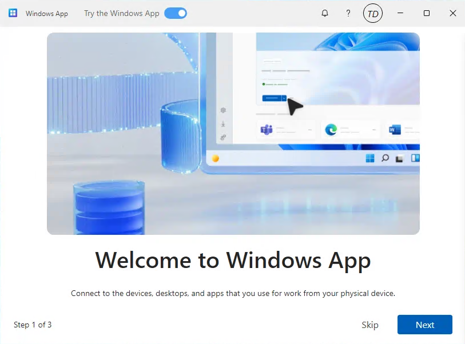Viewport: 465px width, 344px height.
Task: Click the settings gear in illustrated sidebar
Action: 223,110
